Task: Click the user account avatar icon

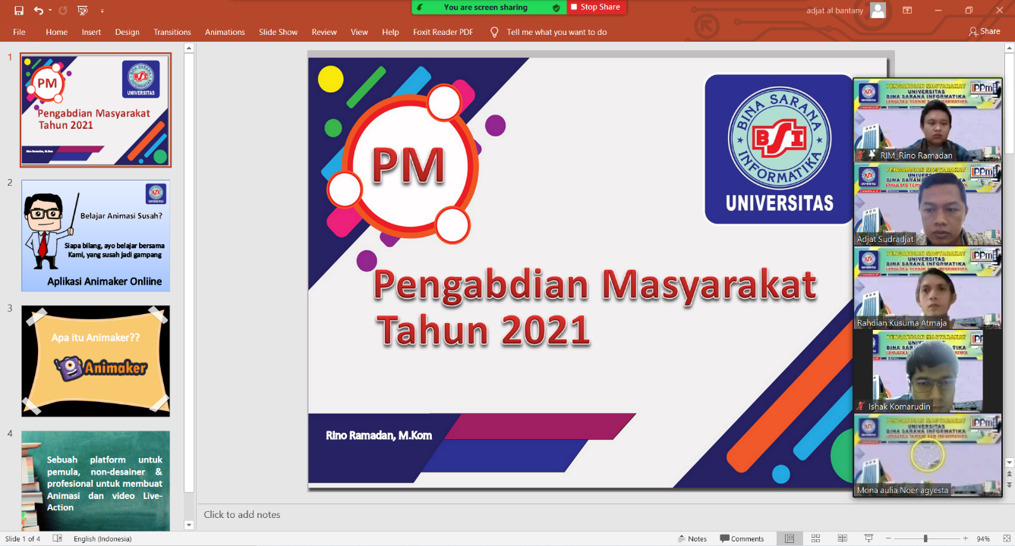Action: tap(878, 10)
